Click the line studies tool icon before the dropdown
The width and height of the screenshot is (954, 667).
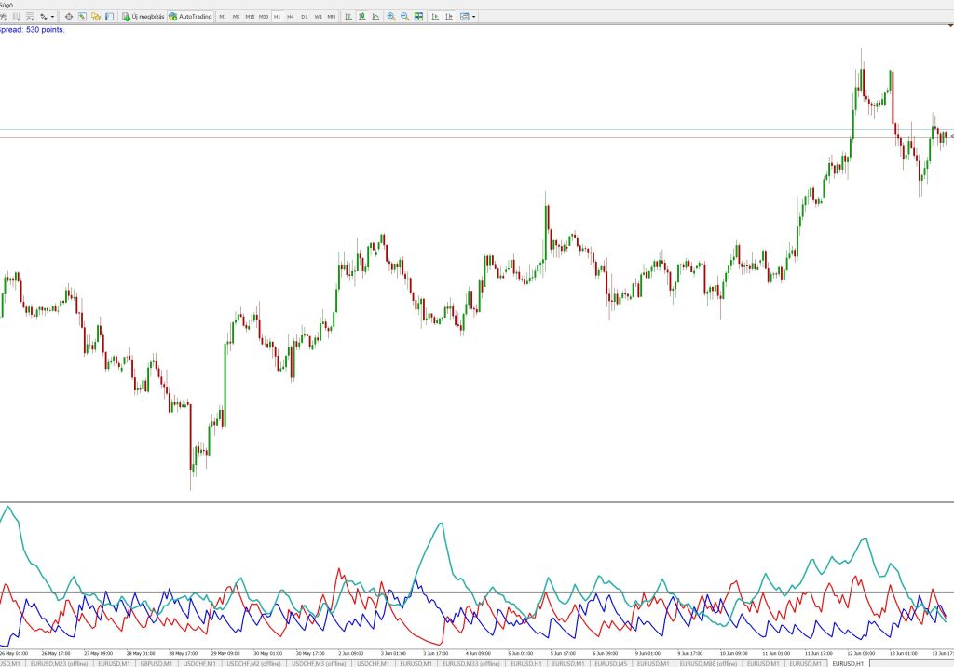click(x=44, y=17)
